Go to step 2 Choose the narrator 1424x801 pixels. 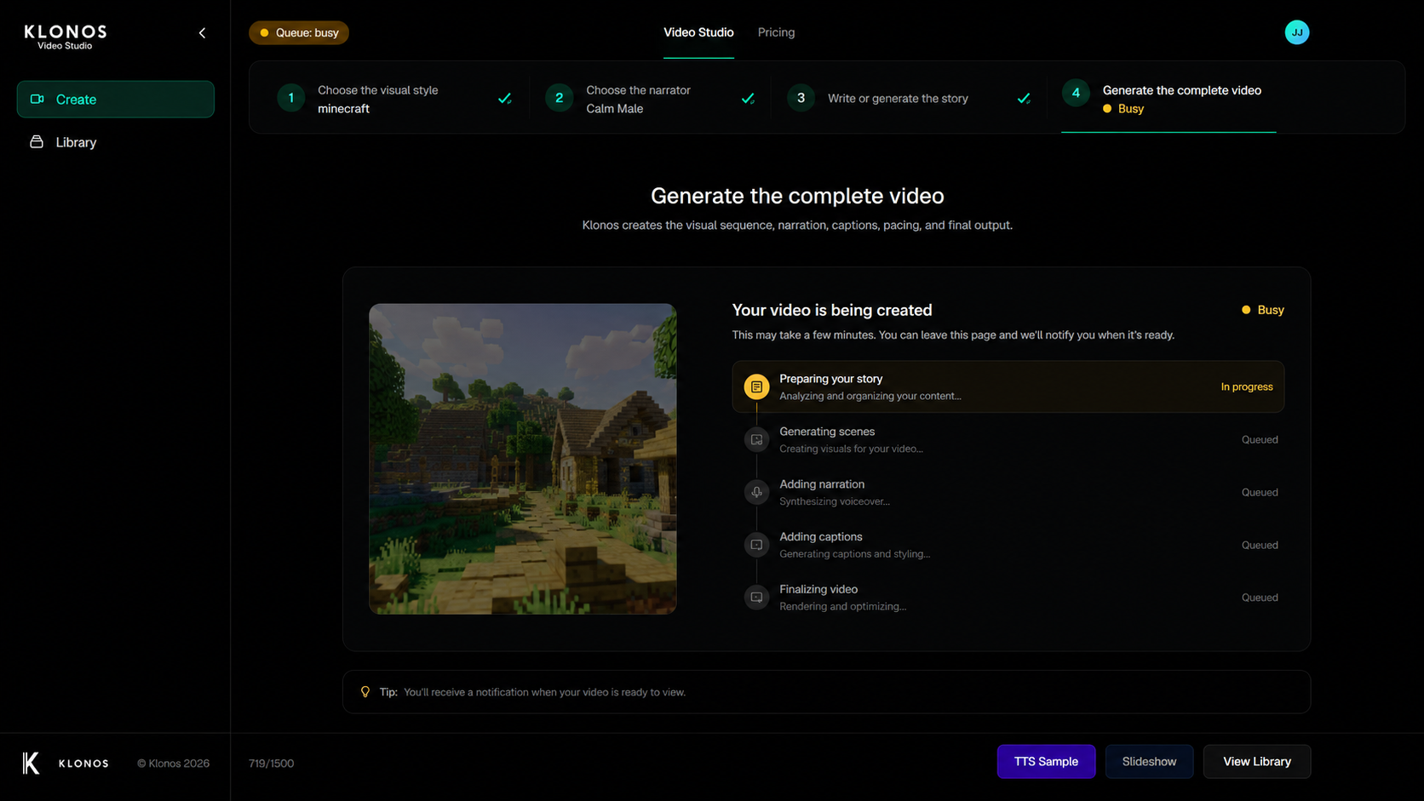pos(652,99)
